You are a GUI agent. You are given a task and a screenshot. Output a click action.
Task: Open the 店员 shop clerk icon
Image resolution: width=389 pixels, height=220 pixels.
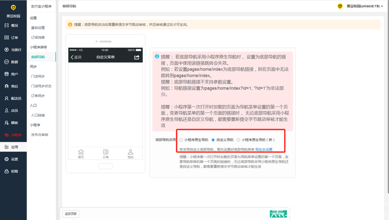coord(7,111)
